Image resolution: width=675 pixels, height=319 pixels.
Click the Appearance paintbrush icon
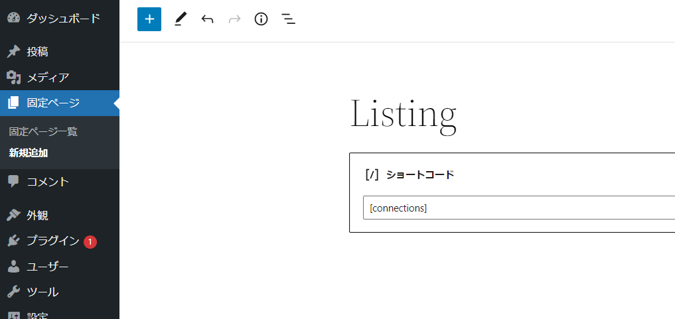tap(14, 215)
